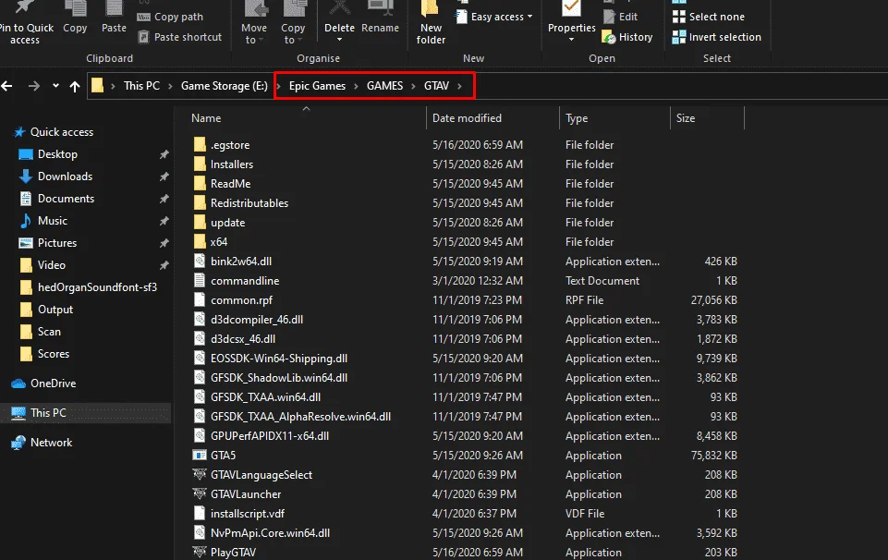The image size is (888, 560).
Task: Select OneDrive in navigation pane
Action: (x=53, y=383)
